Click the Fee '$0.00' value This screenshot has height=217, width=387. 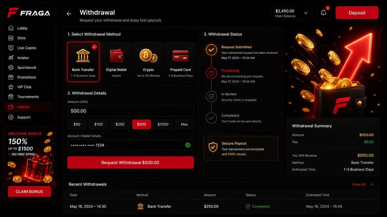369,142
